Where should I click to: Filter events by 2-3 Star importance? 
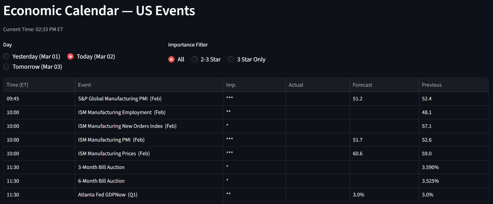click(194, 59)
